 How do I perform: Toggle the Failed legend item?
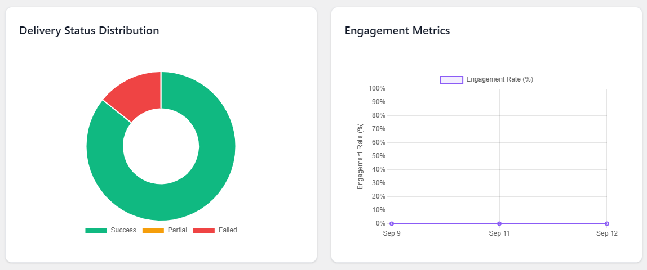click(x=215, y=230)
